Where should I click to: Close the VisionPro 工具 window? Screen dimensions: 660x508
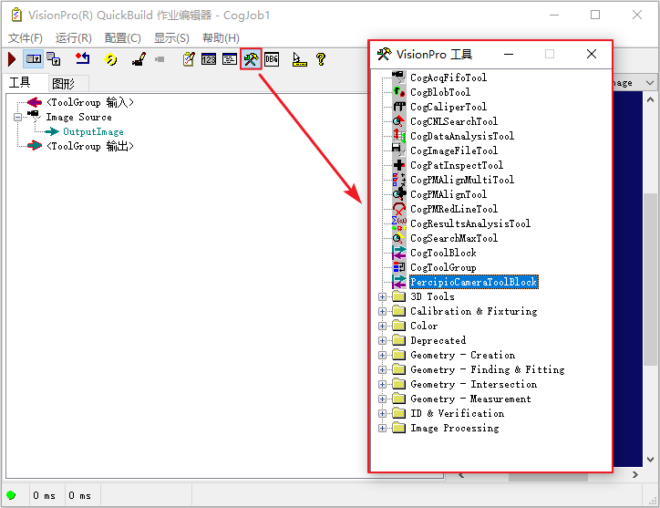[592, 54]
